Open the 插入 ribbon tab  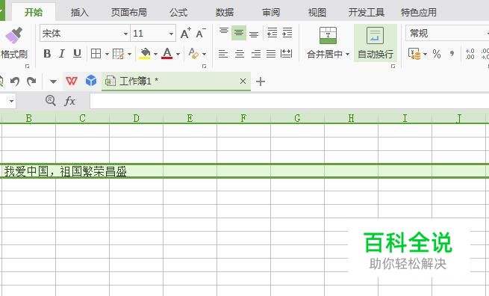[x=80, y=12]
